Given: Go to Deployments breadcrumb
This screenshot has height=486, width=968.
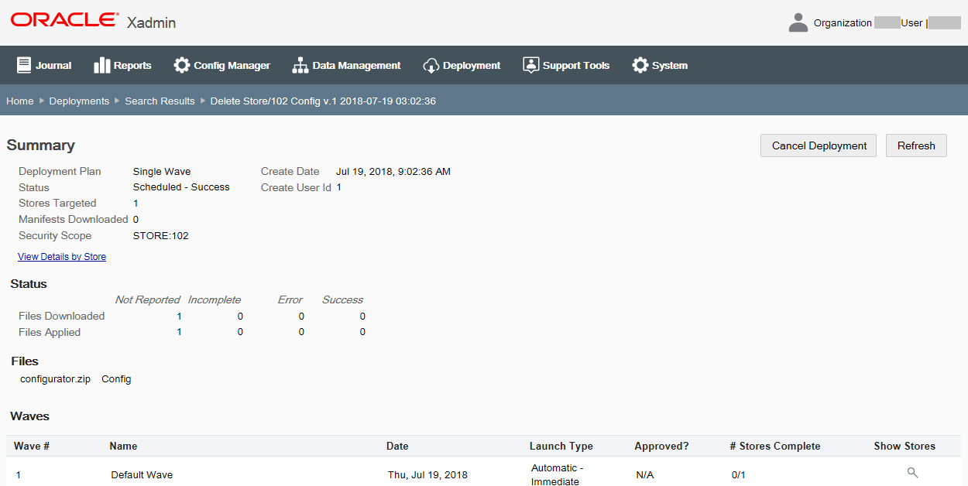Looking at the screenshot, I should 79,101.
